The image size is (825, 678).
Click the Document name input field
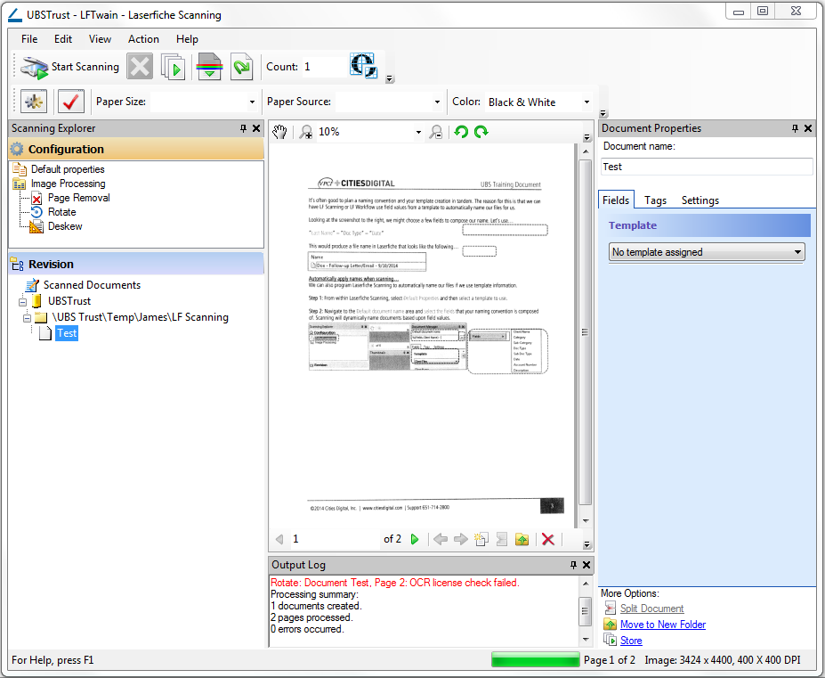(x=707, y=167)
